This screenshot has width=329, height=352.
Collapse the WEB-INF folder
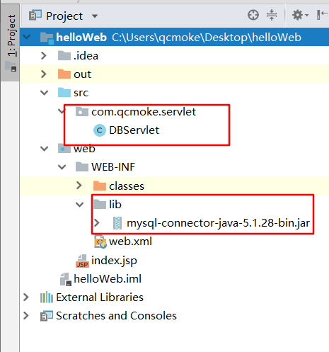[x=62, y=167]
